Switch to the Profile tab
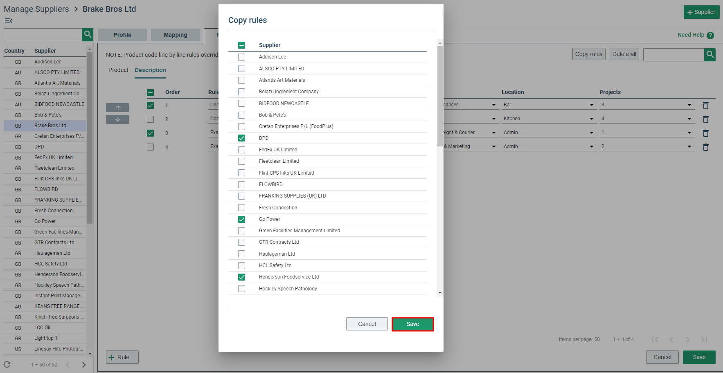 pyautogui.click(x=122, y=35)
